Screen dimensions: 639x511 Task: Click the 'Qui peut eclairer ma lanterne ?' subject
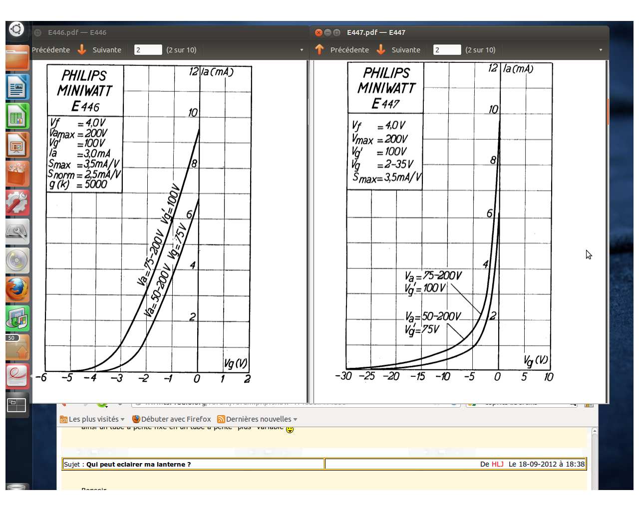[138, 464]
